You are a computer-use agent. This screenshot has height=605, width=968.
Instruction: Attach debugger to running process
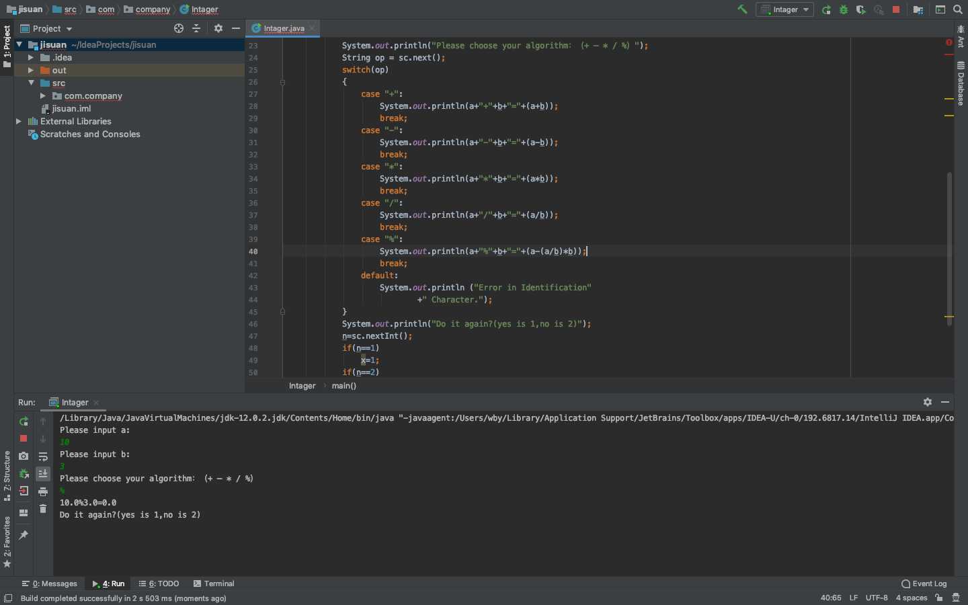click(x=24, y=473)
